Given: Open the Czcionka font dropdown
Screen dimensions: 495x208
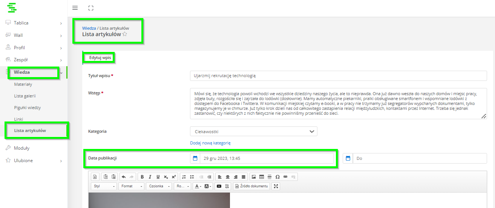Looking at the screenshot, I should 159,186.
